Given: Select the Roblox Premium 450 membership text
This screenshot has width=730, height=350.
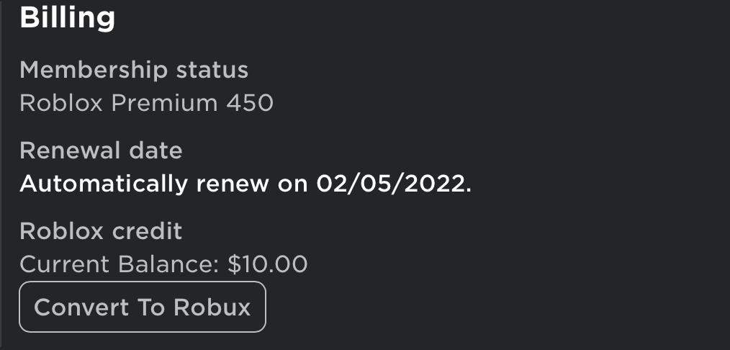Looking at the screenshot, I should pos(146,103).
